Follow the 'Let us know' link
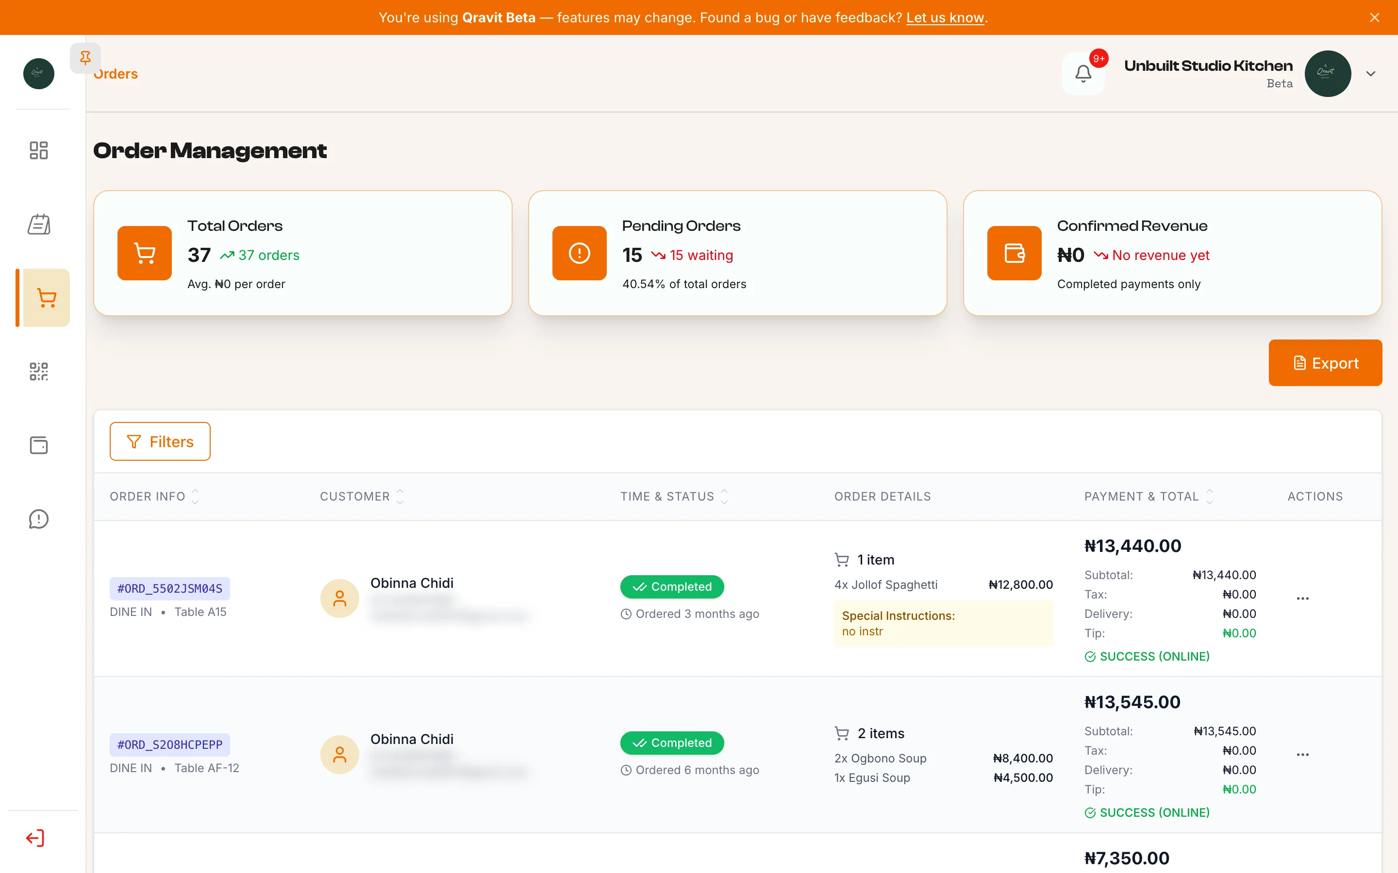Image resolution: width=1398 pixels, height=873 pixels. coord(945,17)
